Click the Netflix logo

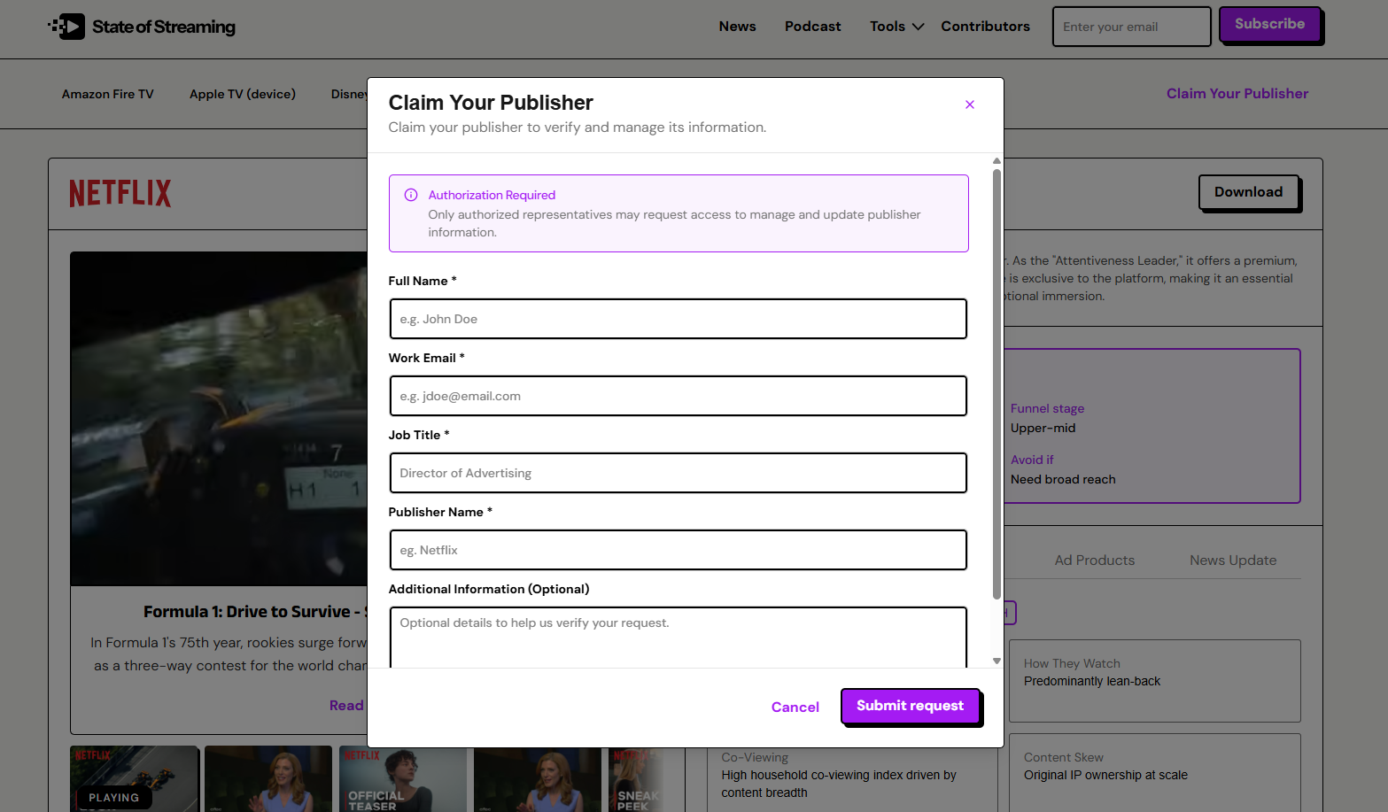click(120, 193)
